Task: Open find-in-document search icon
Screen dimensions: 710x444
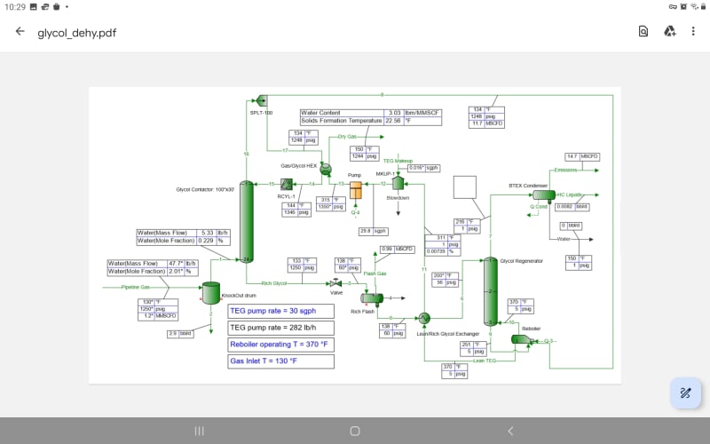Action: 643,31
